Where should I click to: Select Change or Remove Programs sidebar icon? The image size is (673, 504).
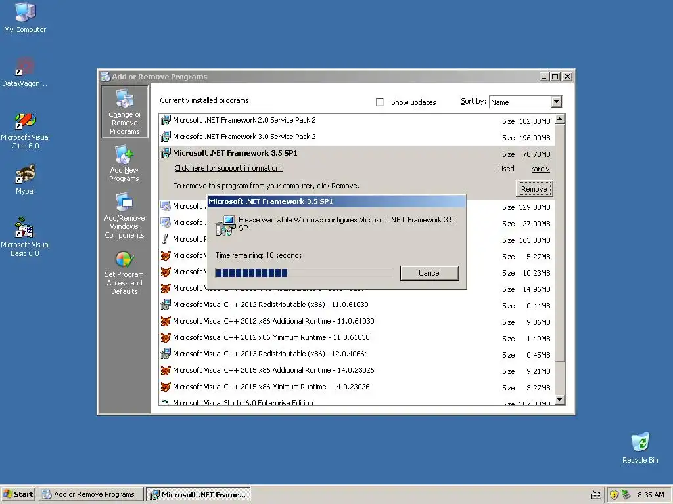click(124, 112)
